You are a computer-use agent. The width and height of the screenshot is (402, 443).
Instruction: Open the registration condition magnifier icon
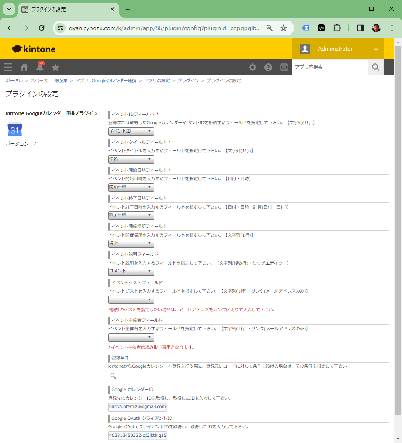click(x=113, y=376)
